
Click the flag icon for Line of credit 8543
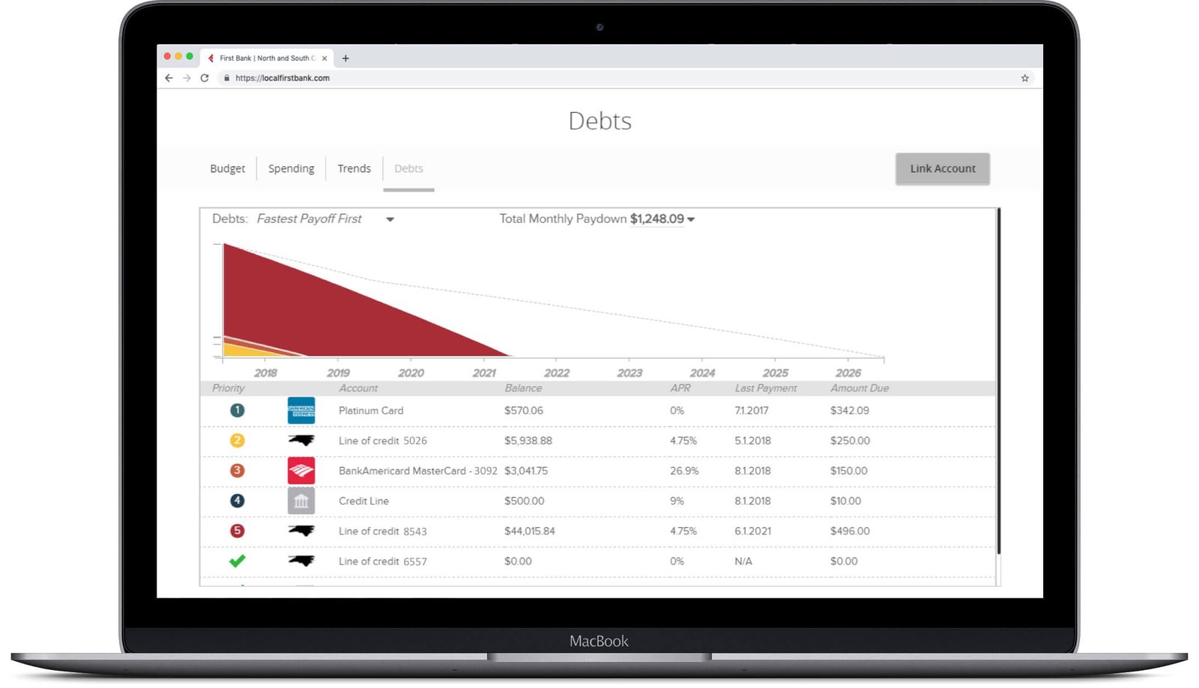300,530
